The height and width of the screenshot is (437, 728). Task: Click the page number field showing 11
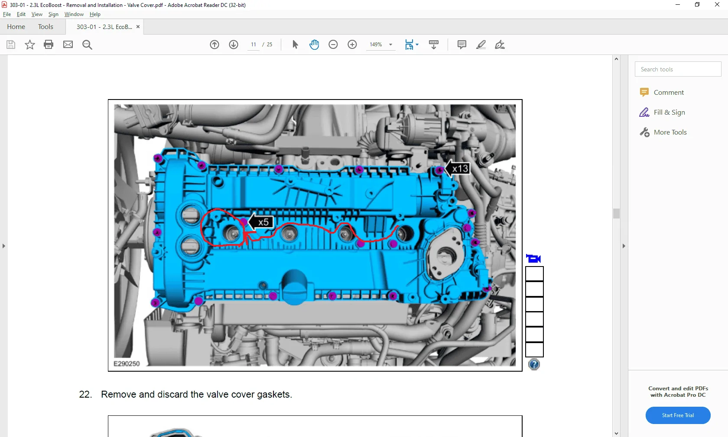(253, 45)
